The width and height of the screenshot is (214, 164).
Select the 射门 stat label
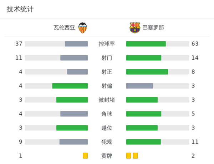[x=107, y=58]
